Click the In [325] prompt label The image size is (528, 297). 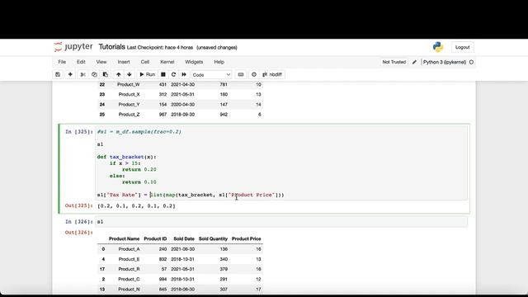pyautogui.click(x=79, y=132)
